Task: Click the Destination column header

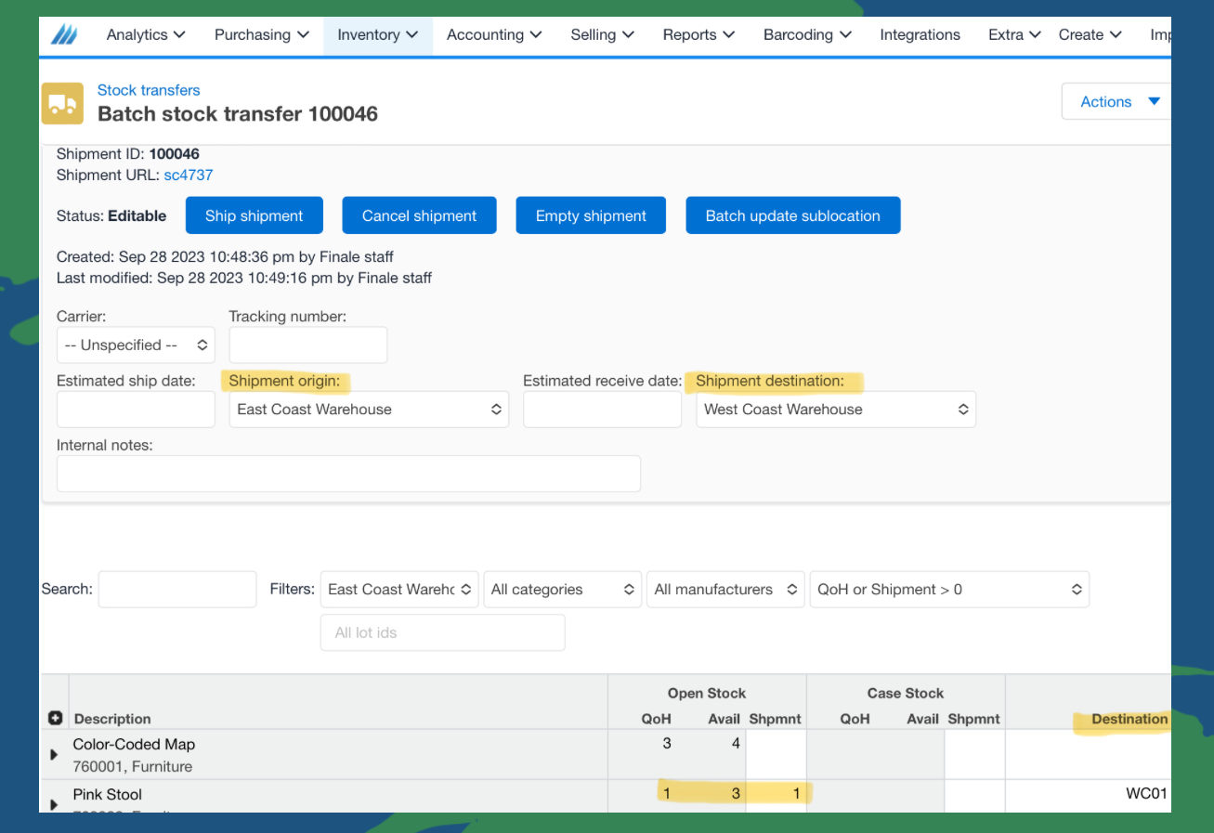Action: pyautogui.click(x=1129, y=719)
